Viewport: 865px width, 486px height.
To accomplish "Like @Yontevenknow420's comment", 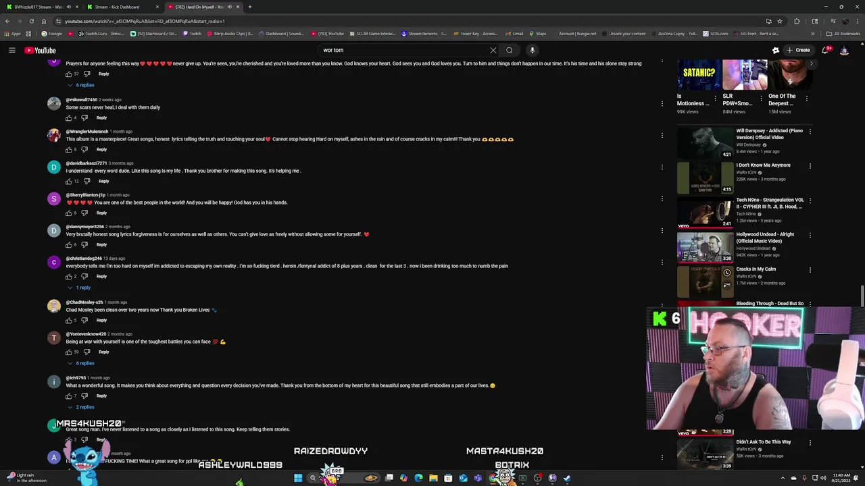I will point(69,352).
